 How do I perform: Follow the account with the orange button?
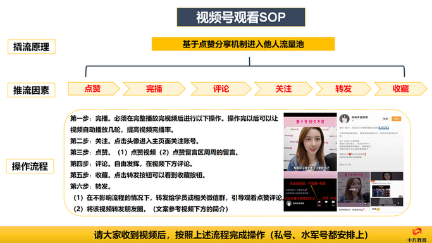tap(396, 119)
